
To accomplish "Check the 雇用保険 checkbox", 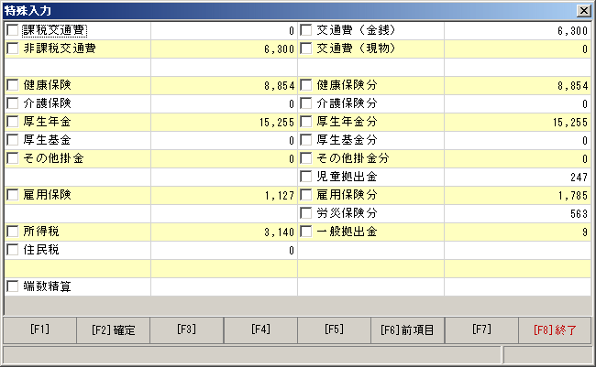I will click(x=13, y=195).
